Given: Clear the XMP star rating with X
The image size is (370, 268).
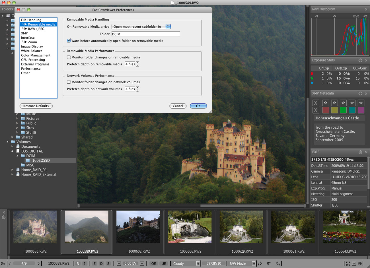Looking at the screenshot, I should pos(316,103).
